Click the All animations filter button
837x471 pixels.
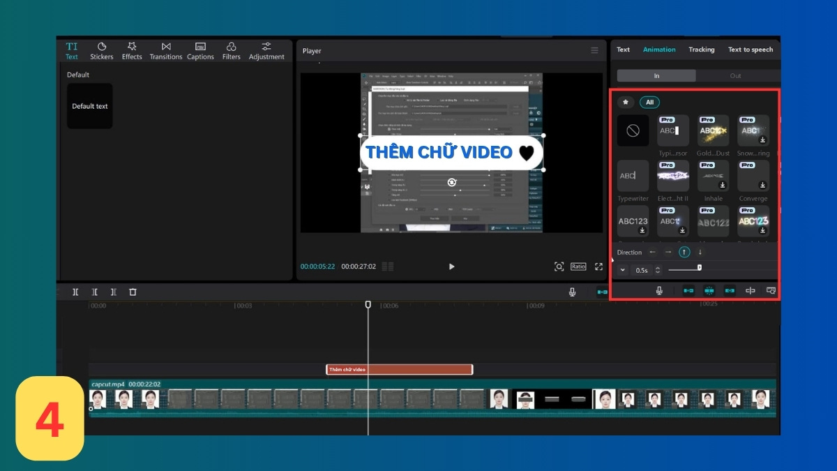(x=649, y=102)
